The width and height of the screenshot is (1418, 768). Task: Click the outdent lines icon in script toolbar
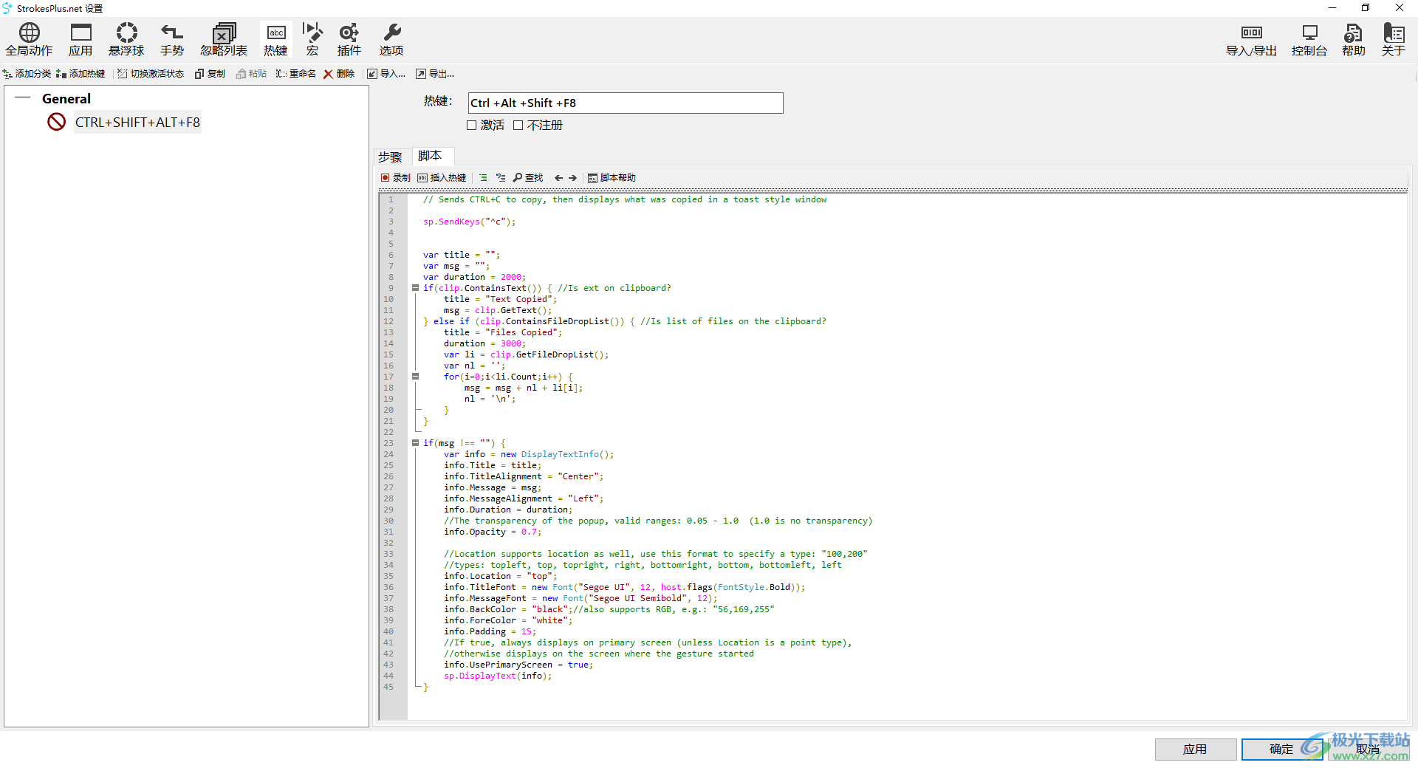coord(501,178)
